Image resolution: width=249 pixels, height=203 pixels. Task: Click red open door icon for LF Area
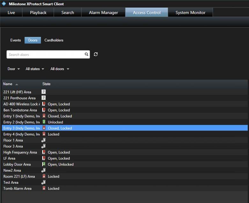(44, 158)
